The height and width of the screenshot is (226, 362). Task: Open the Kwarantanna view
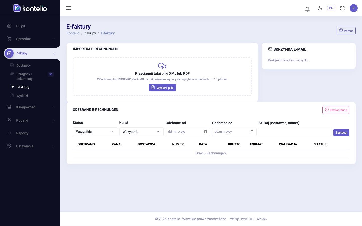(336, 110)
